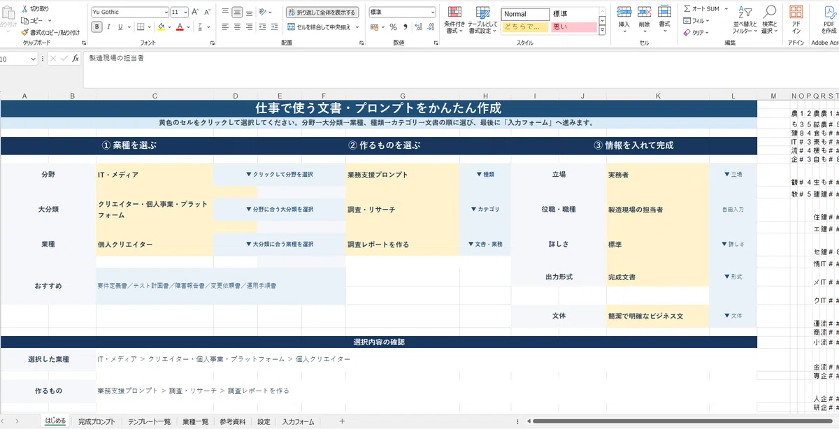
Task: Align text to top of cell
Action: coord(225,12)
